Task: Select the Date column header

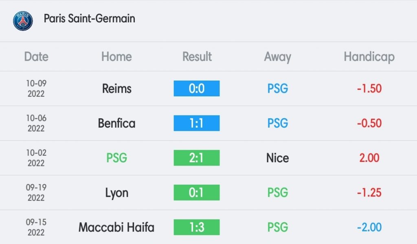Action: [36, 57]
